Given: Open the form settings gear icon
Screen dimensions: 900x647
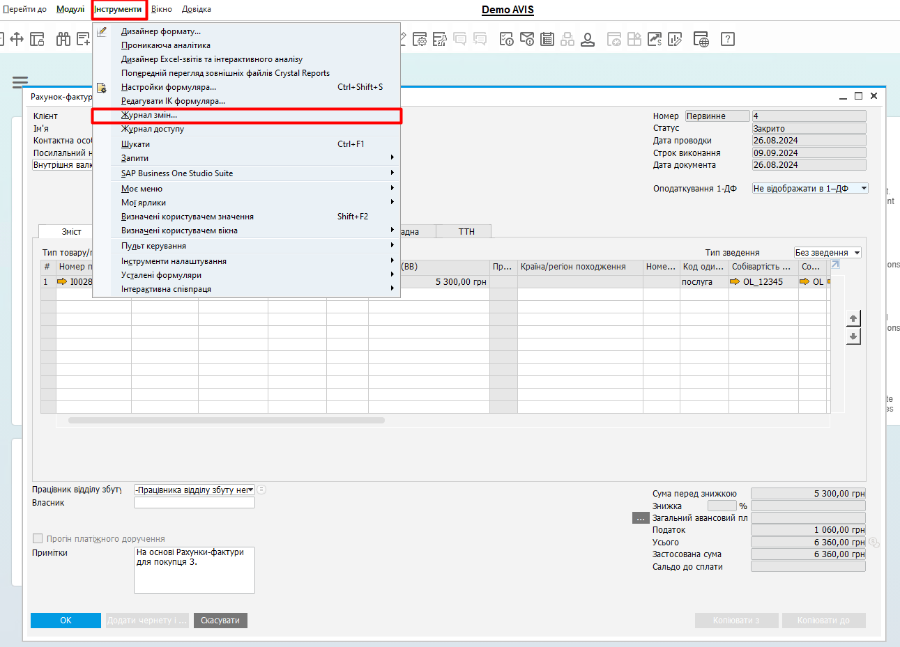Looking at the screenshot, I should pos(420,39).
